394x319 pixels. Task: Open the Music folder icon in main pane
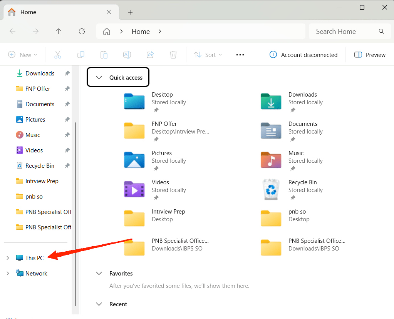tap(271, 160)
